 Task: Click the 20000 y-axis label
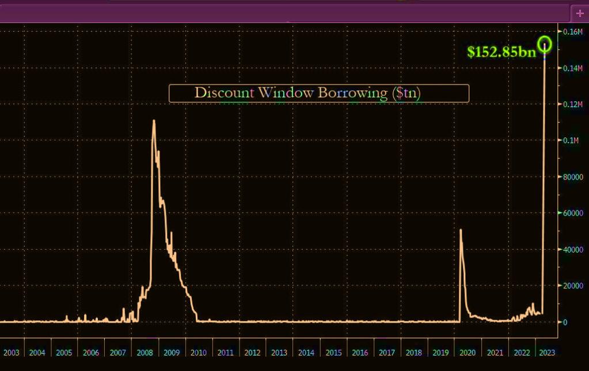tap(573, 286)
